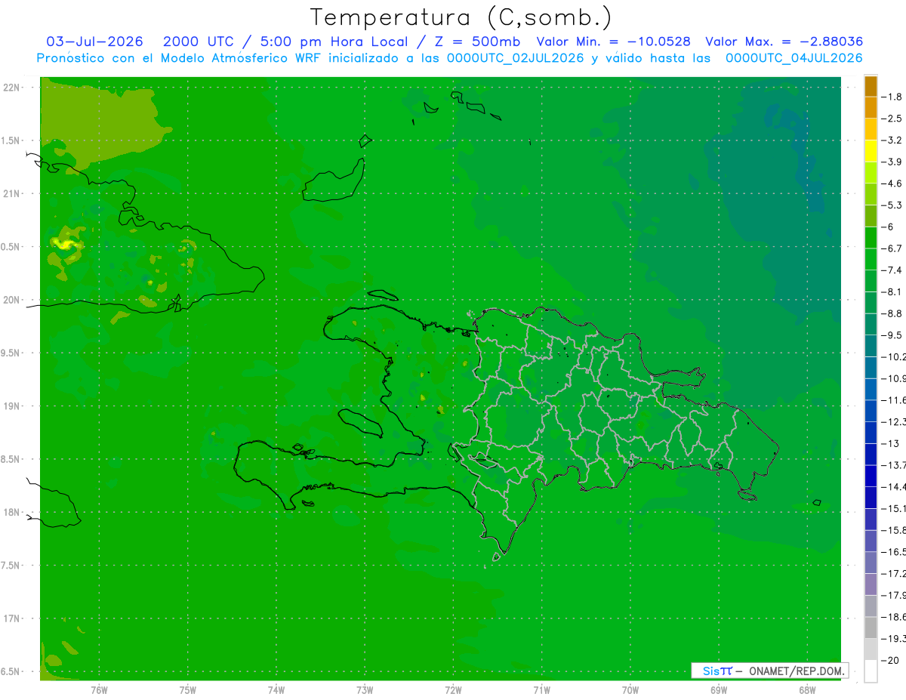Click the "-18.6" colorbar label

[x=894, y=617]
